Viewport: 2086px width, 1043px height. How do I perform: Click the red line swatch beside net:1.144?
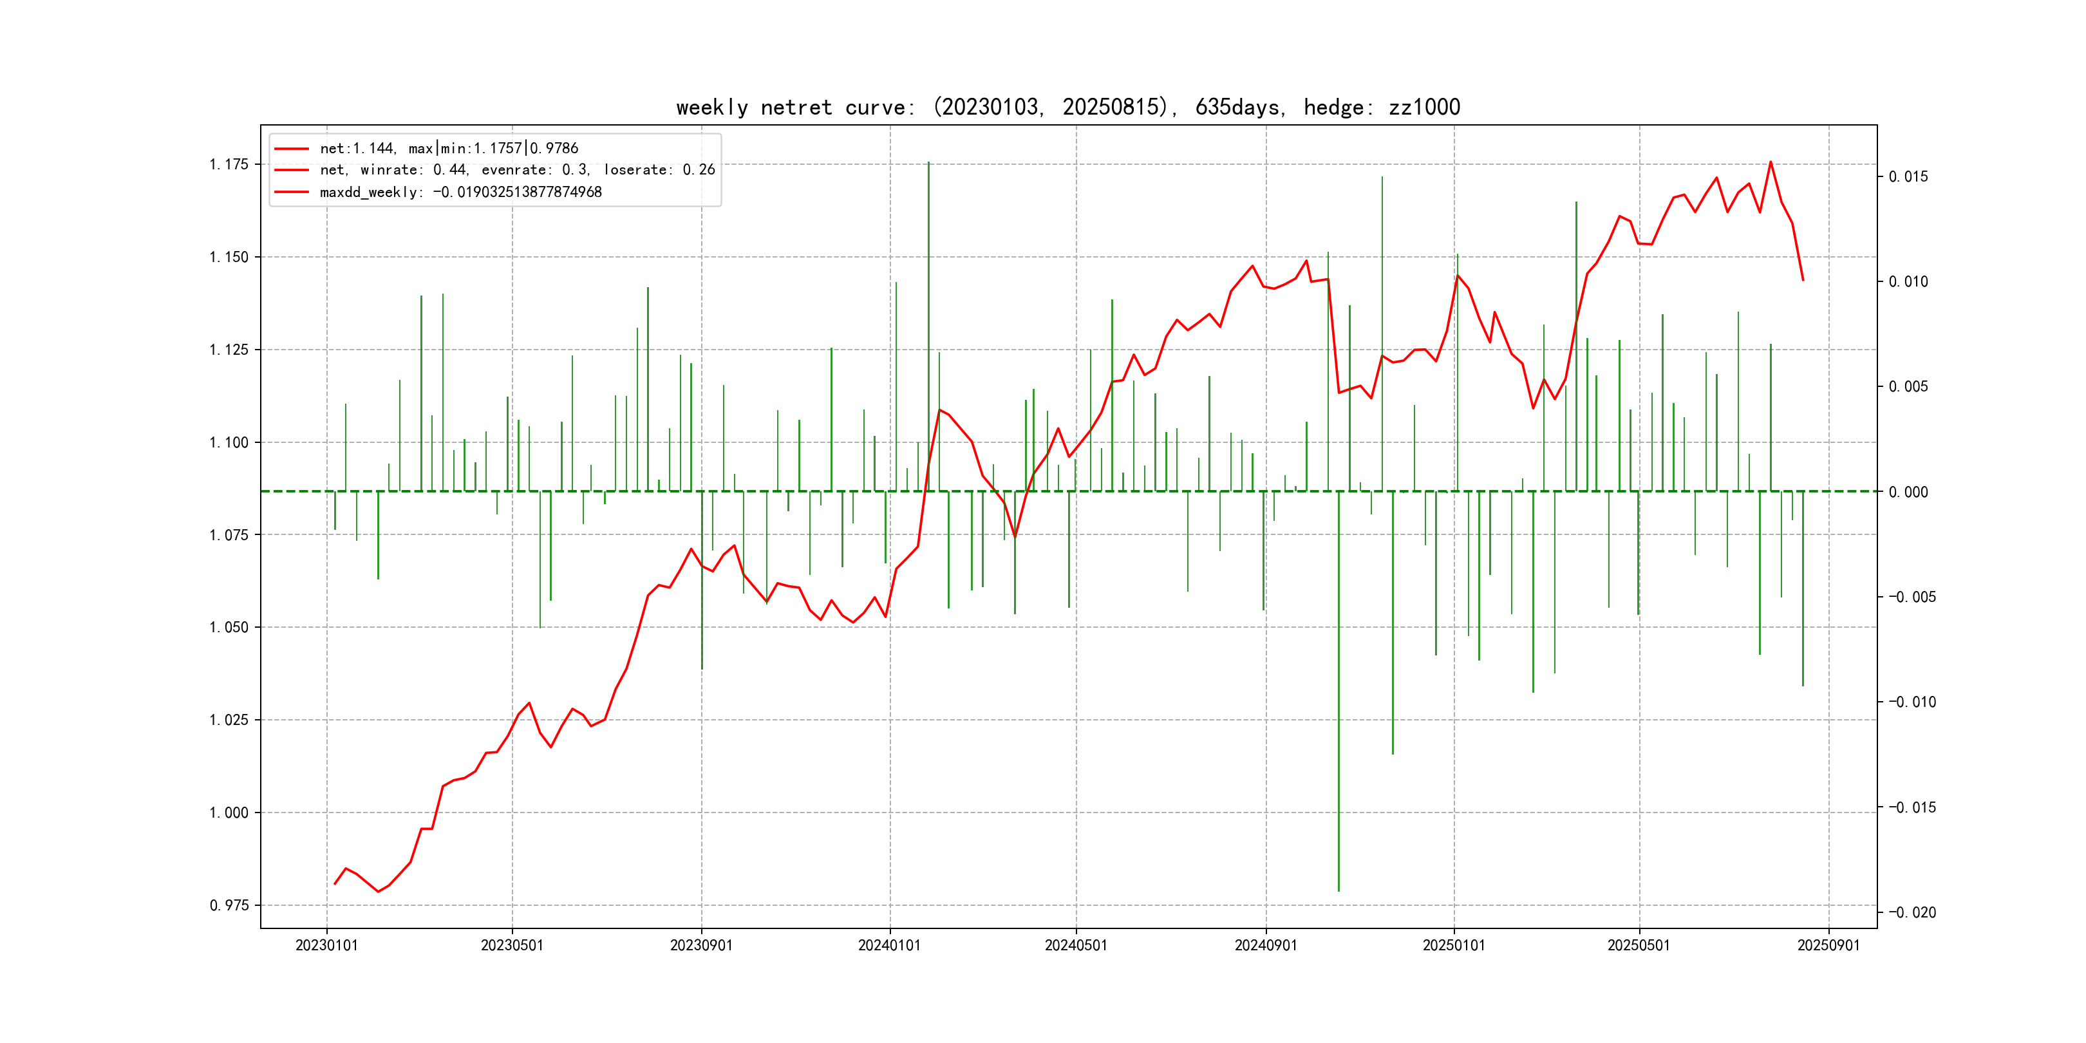292,148
